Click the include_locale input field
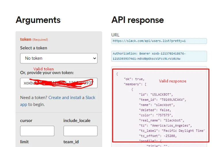Image resolution: width=222 pixels, height=147 pixels. click(81, 131)
